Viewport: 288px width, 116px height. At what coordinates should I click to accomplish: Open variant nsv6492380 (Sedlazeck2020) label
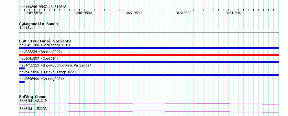(45, 45)
